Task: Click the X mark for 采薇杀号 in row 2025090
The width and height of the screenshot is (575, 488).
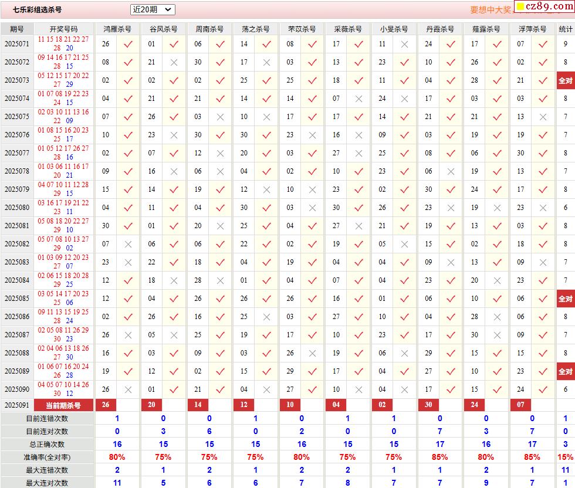Action: [358, 389]
